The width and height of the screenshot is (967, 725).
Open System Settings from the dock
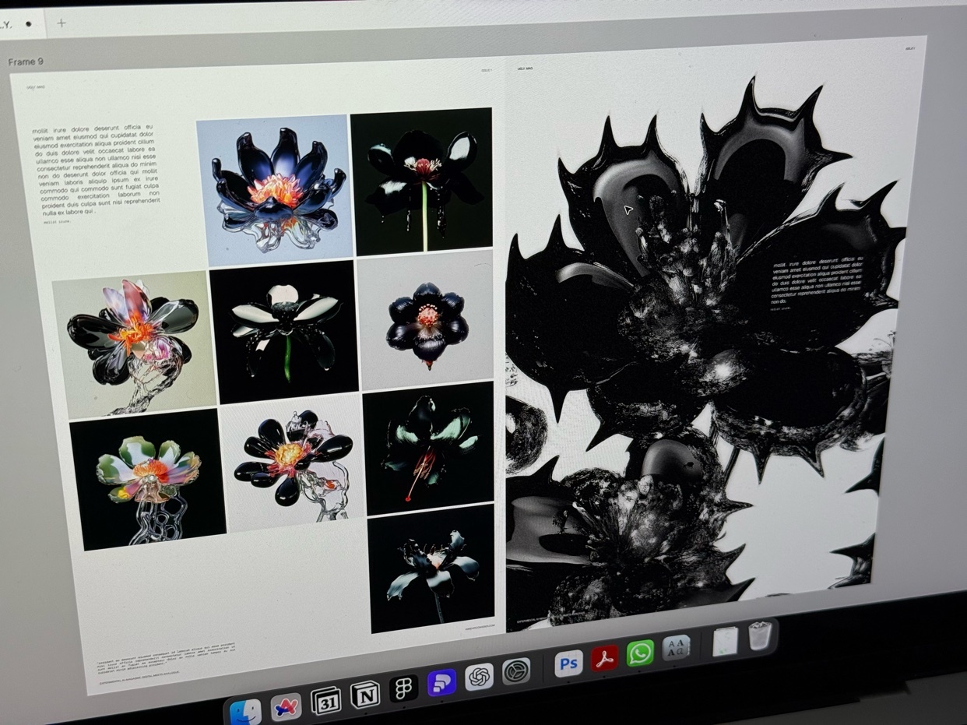point(516,670)
